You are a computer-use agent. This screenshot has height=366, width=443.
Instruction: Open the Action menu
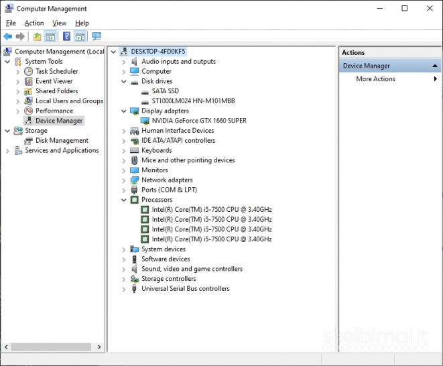click(34, 23)
